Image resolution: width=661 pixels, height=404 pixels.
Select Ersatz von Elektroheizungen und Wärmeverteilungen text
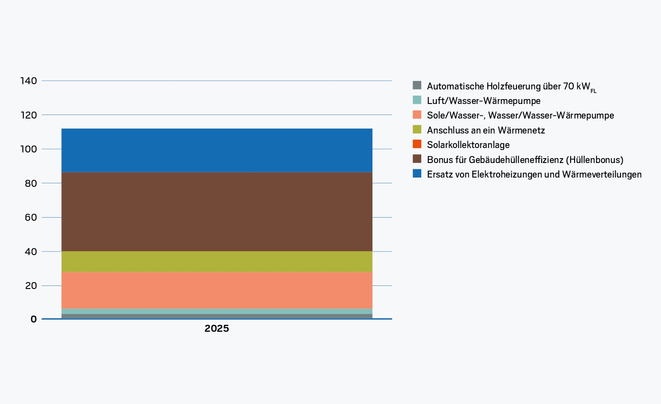pyautogui.click(x=534, y=174)
